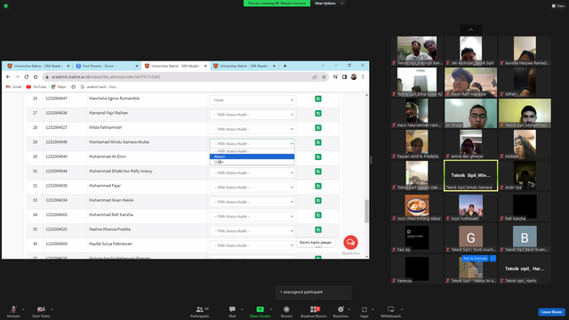Switch to the Post Peserta - Zoom tab
Image resolution: width=569 pixels, height=320 pixels.
click(x=108, y=66)
